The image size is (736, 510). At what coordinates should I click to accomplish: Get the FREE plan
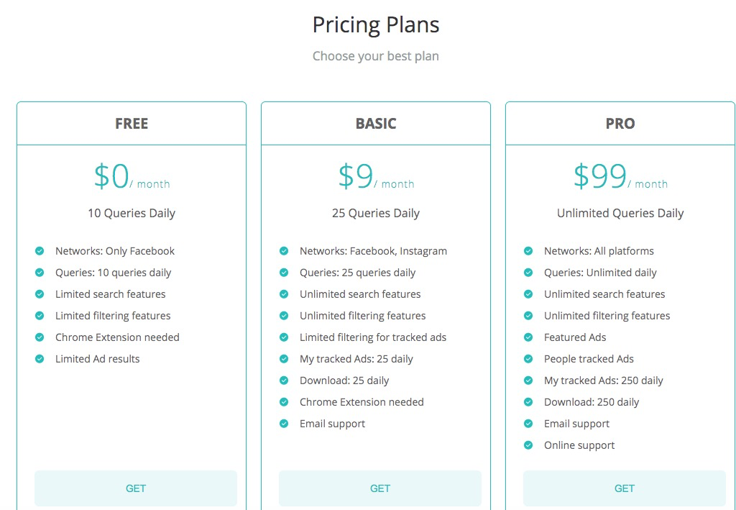[x=136, y=488]
